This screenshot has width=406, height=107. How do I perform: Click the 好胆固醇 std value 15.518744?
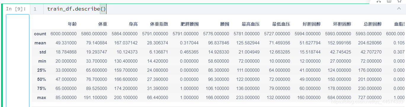click(310, 52)
